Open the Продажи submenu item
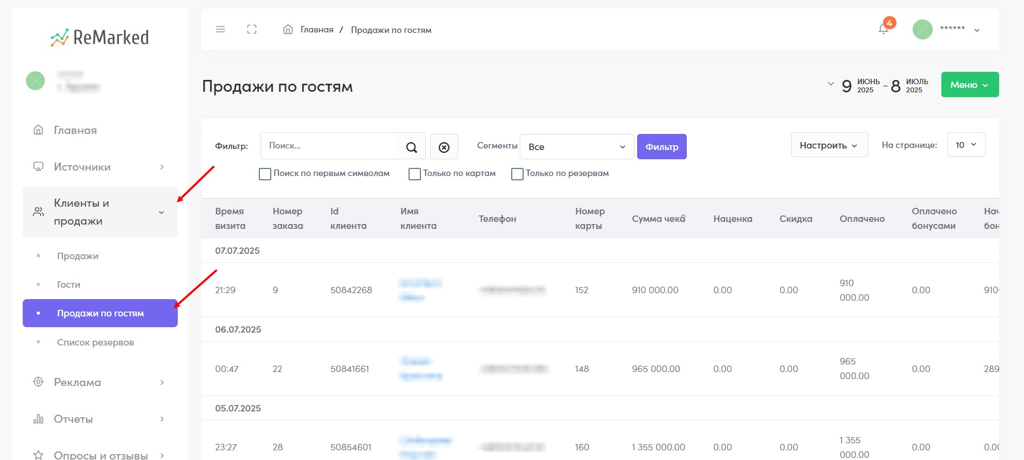 tap(78, 256)
